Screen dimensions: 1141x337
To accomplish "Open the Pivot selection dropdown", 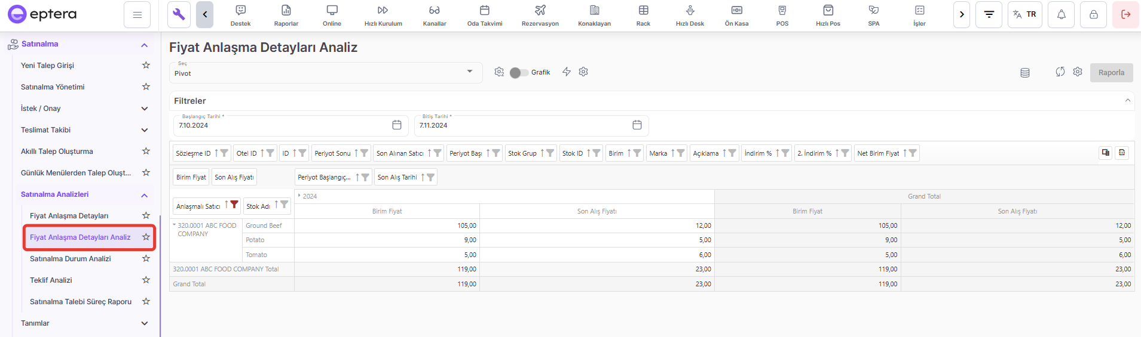I will (x=325, y=73).
